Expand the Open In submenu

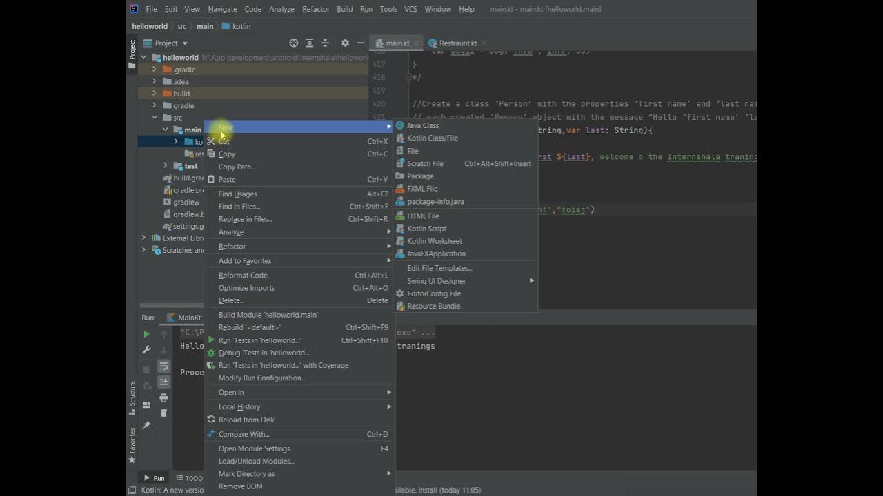(299, 393)
